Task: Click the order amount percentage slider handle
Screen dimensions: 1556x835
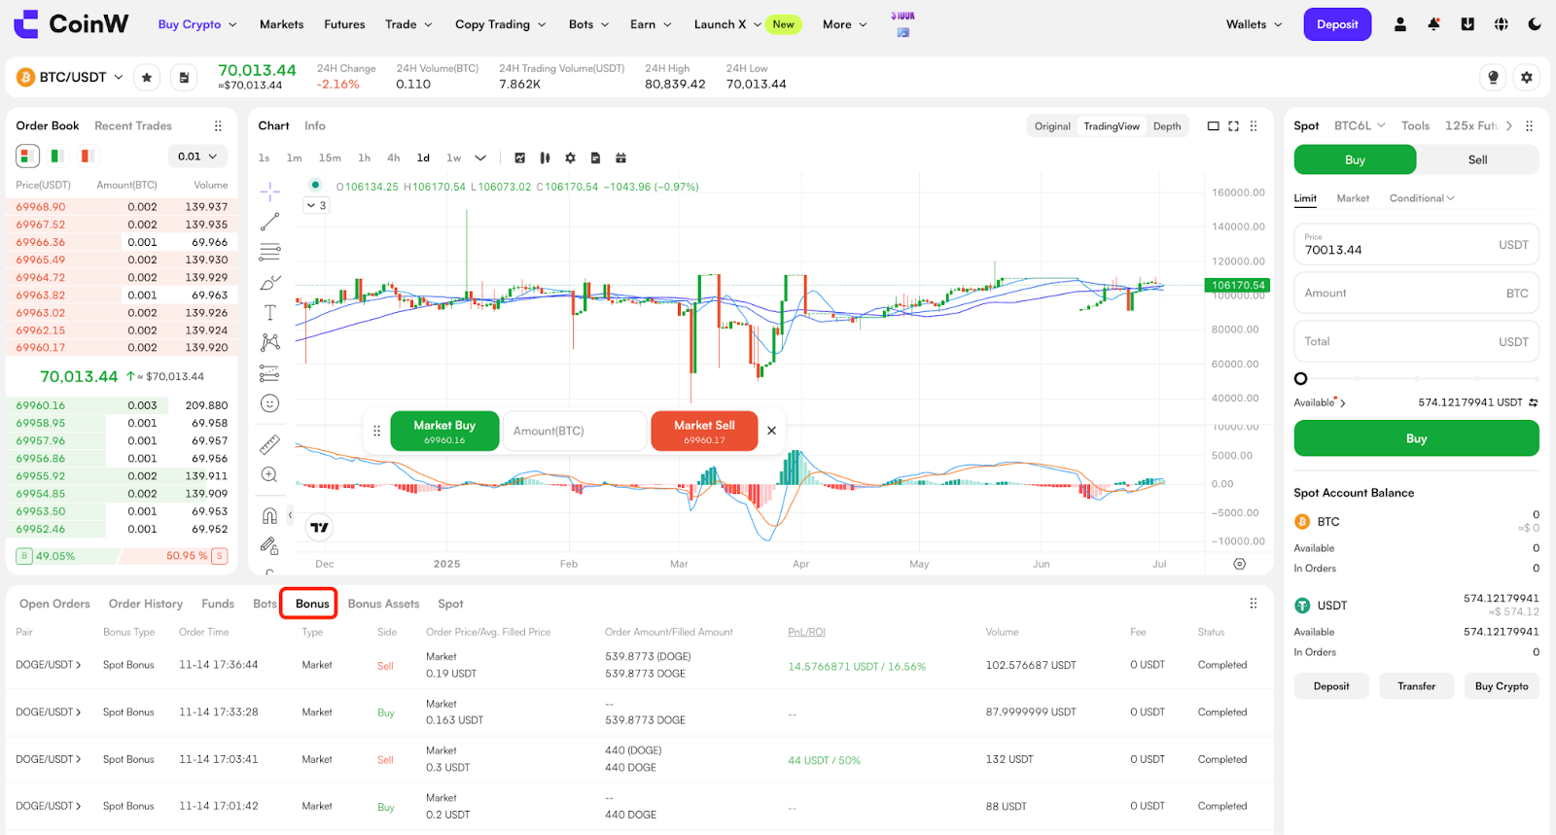Action: pyautogui.click(x=1300, y=379)
